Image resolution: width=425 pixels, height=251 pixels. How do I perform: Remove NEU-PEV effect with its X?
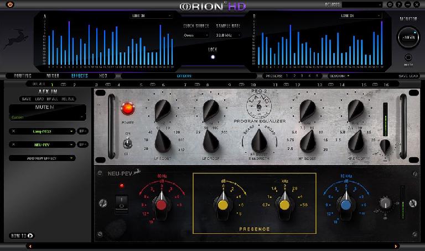coord(13,145)
